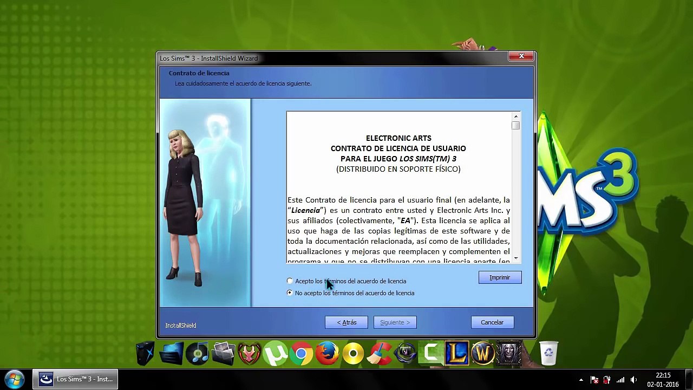This screenshot has height=390, width=693.
Task: Open the camera lens dock icon
Action: pyautogui.click(x=405, y=354)
